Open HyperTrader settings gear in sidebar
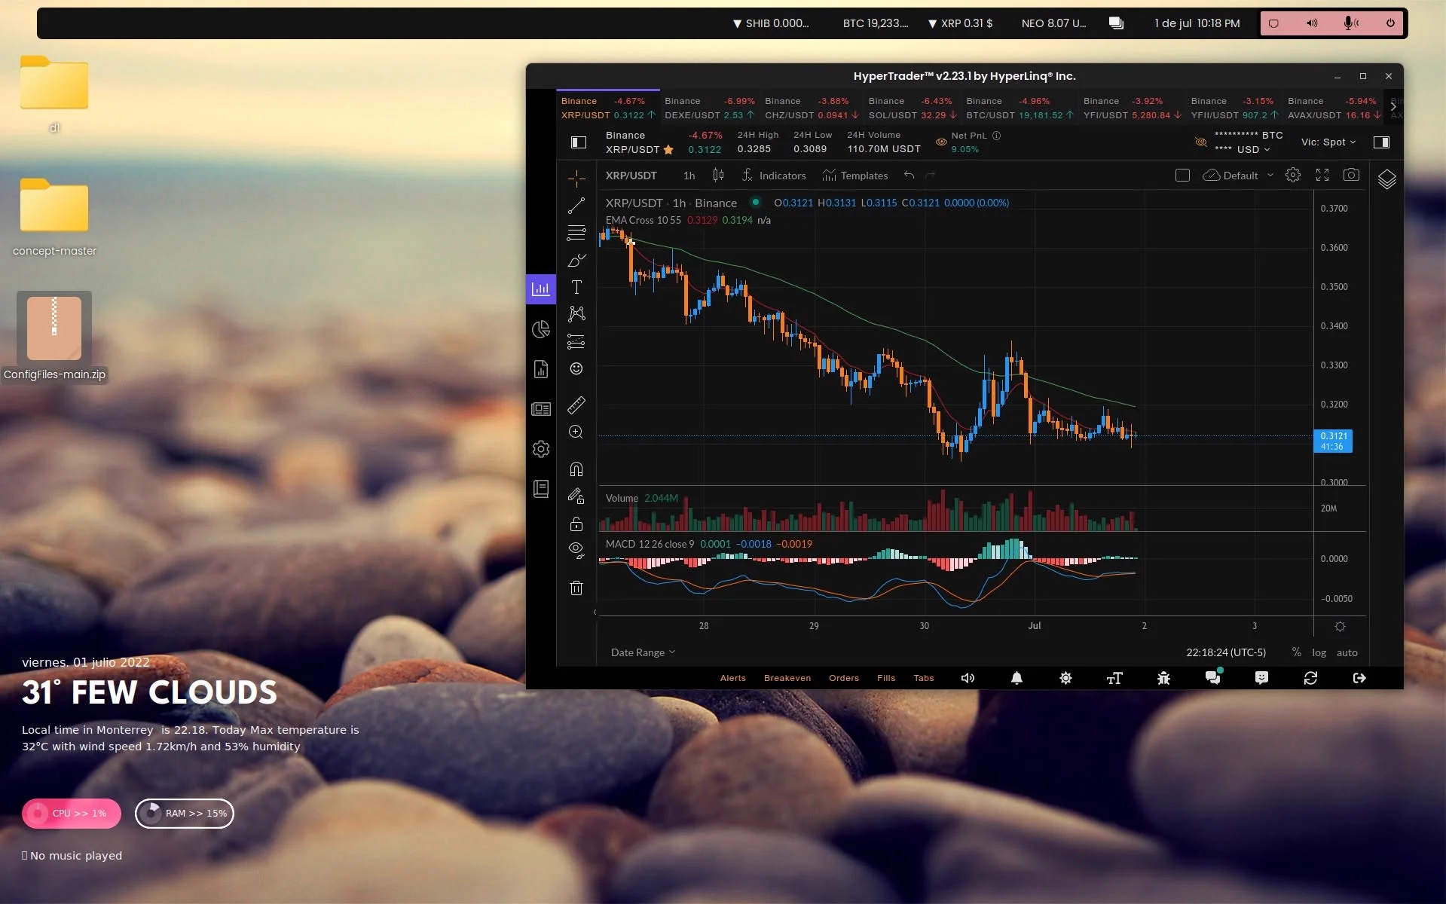 pyautogui.click(x=541, y=449)
